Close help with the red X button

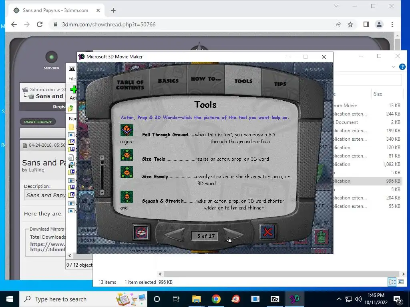coord(267,231)
